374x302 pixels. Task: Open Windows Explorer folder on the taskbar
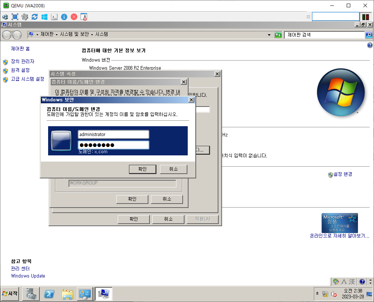pyautogui.click(x=67, y=294)
